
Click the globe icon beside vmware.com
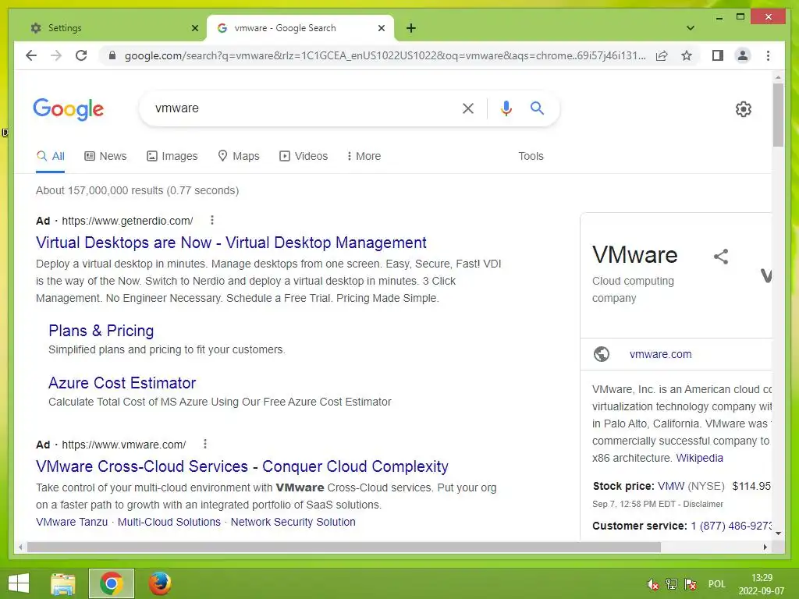602,353
